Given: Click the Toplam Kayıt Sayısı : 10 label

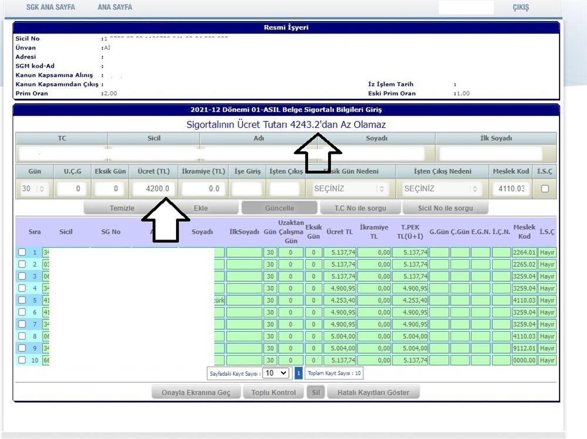Looking at the screenshot, I should [334, 373].
